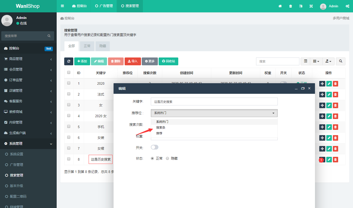Click the fullscreen icon in top bar
This screenshot has height=208, width=353.
311,6
